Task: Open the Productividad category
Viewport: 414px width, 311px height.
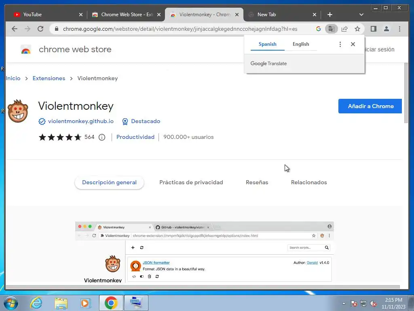Action: [135, 137]
